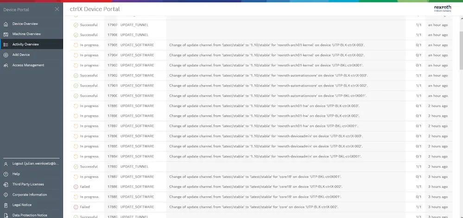Viewport: 463px width, 218px height.
Task: Click the in-progress spinner icon for activity 17885
Action: pyautogui.click(x=76, y=197)
